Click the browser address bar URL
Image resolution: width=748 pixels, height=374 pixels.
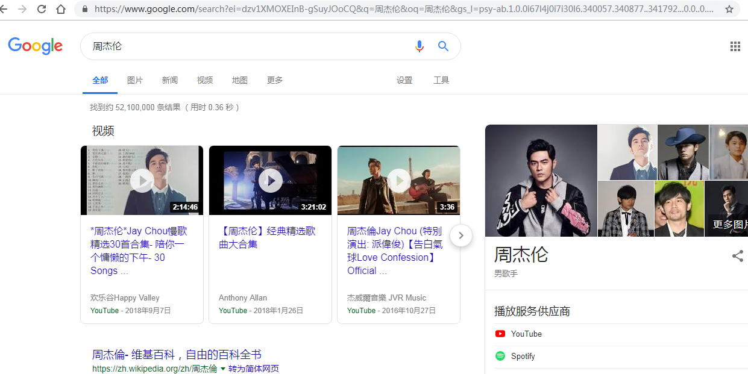tap(404, 9)
